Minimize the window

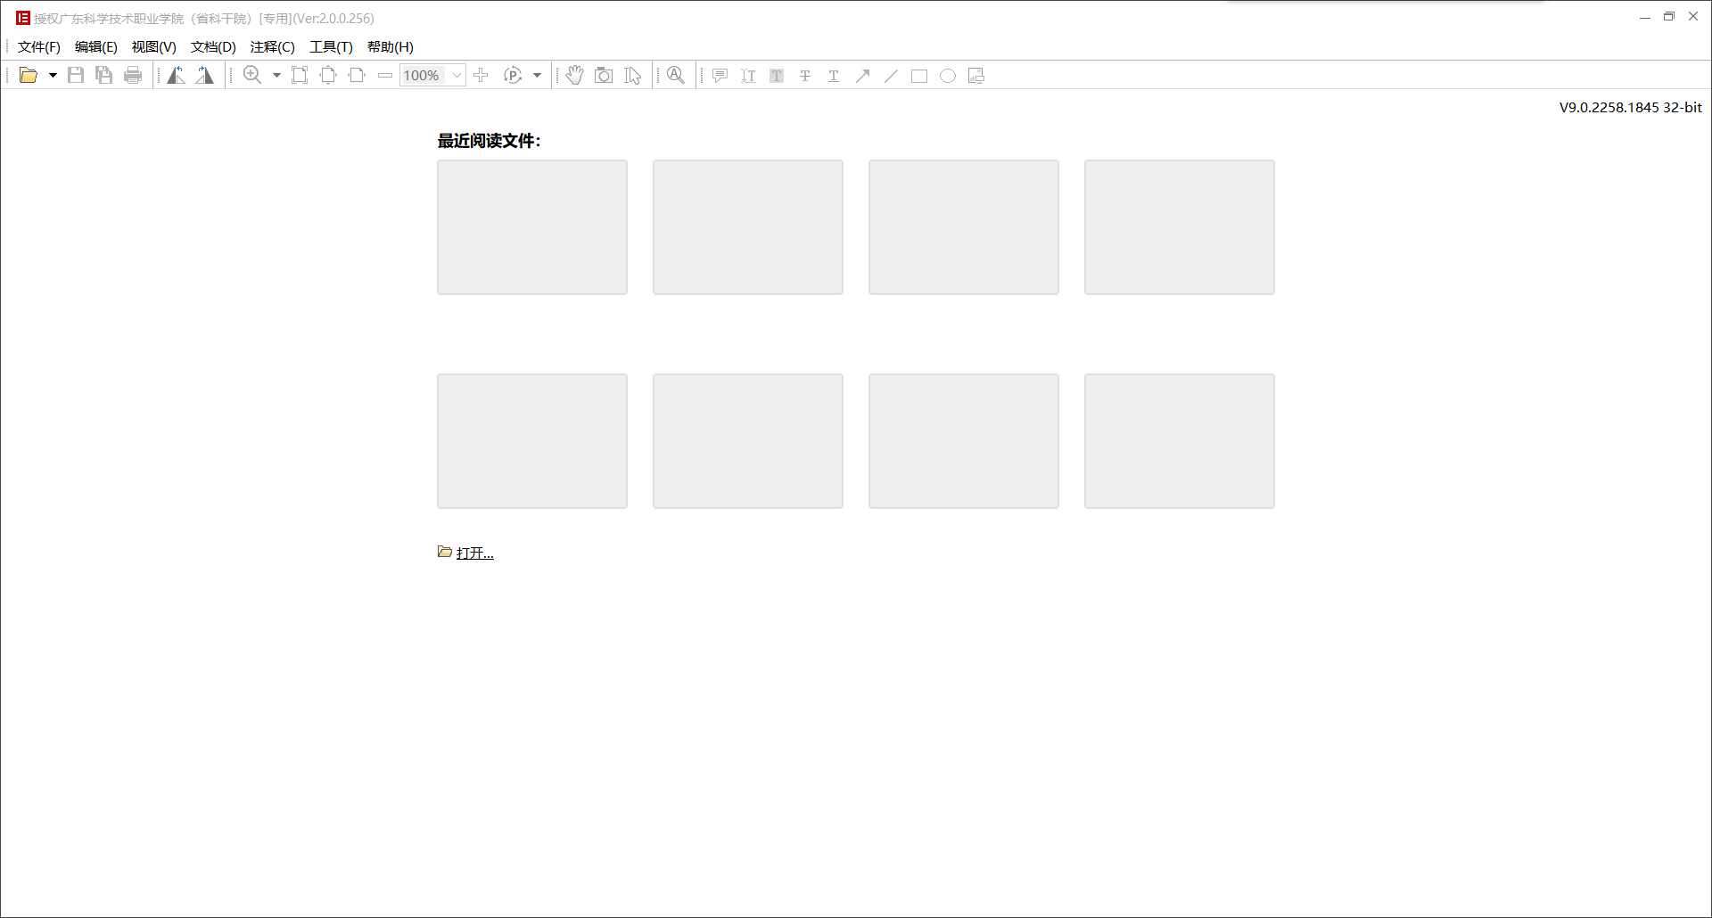1645,17
